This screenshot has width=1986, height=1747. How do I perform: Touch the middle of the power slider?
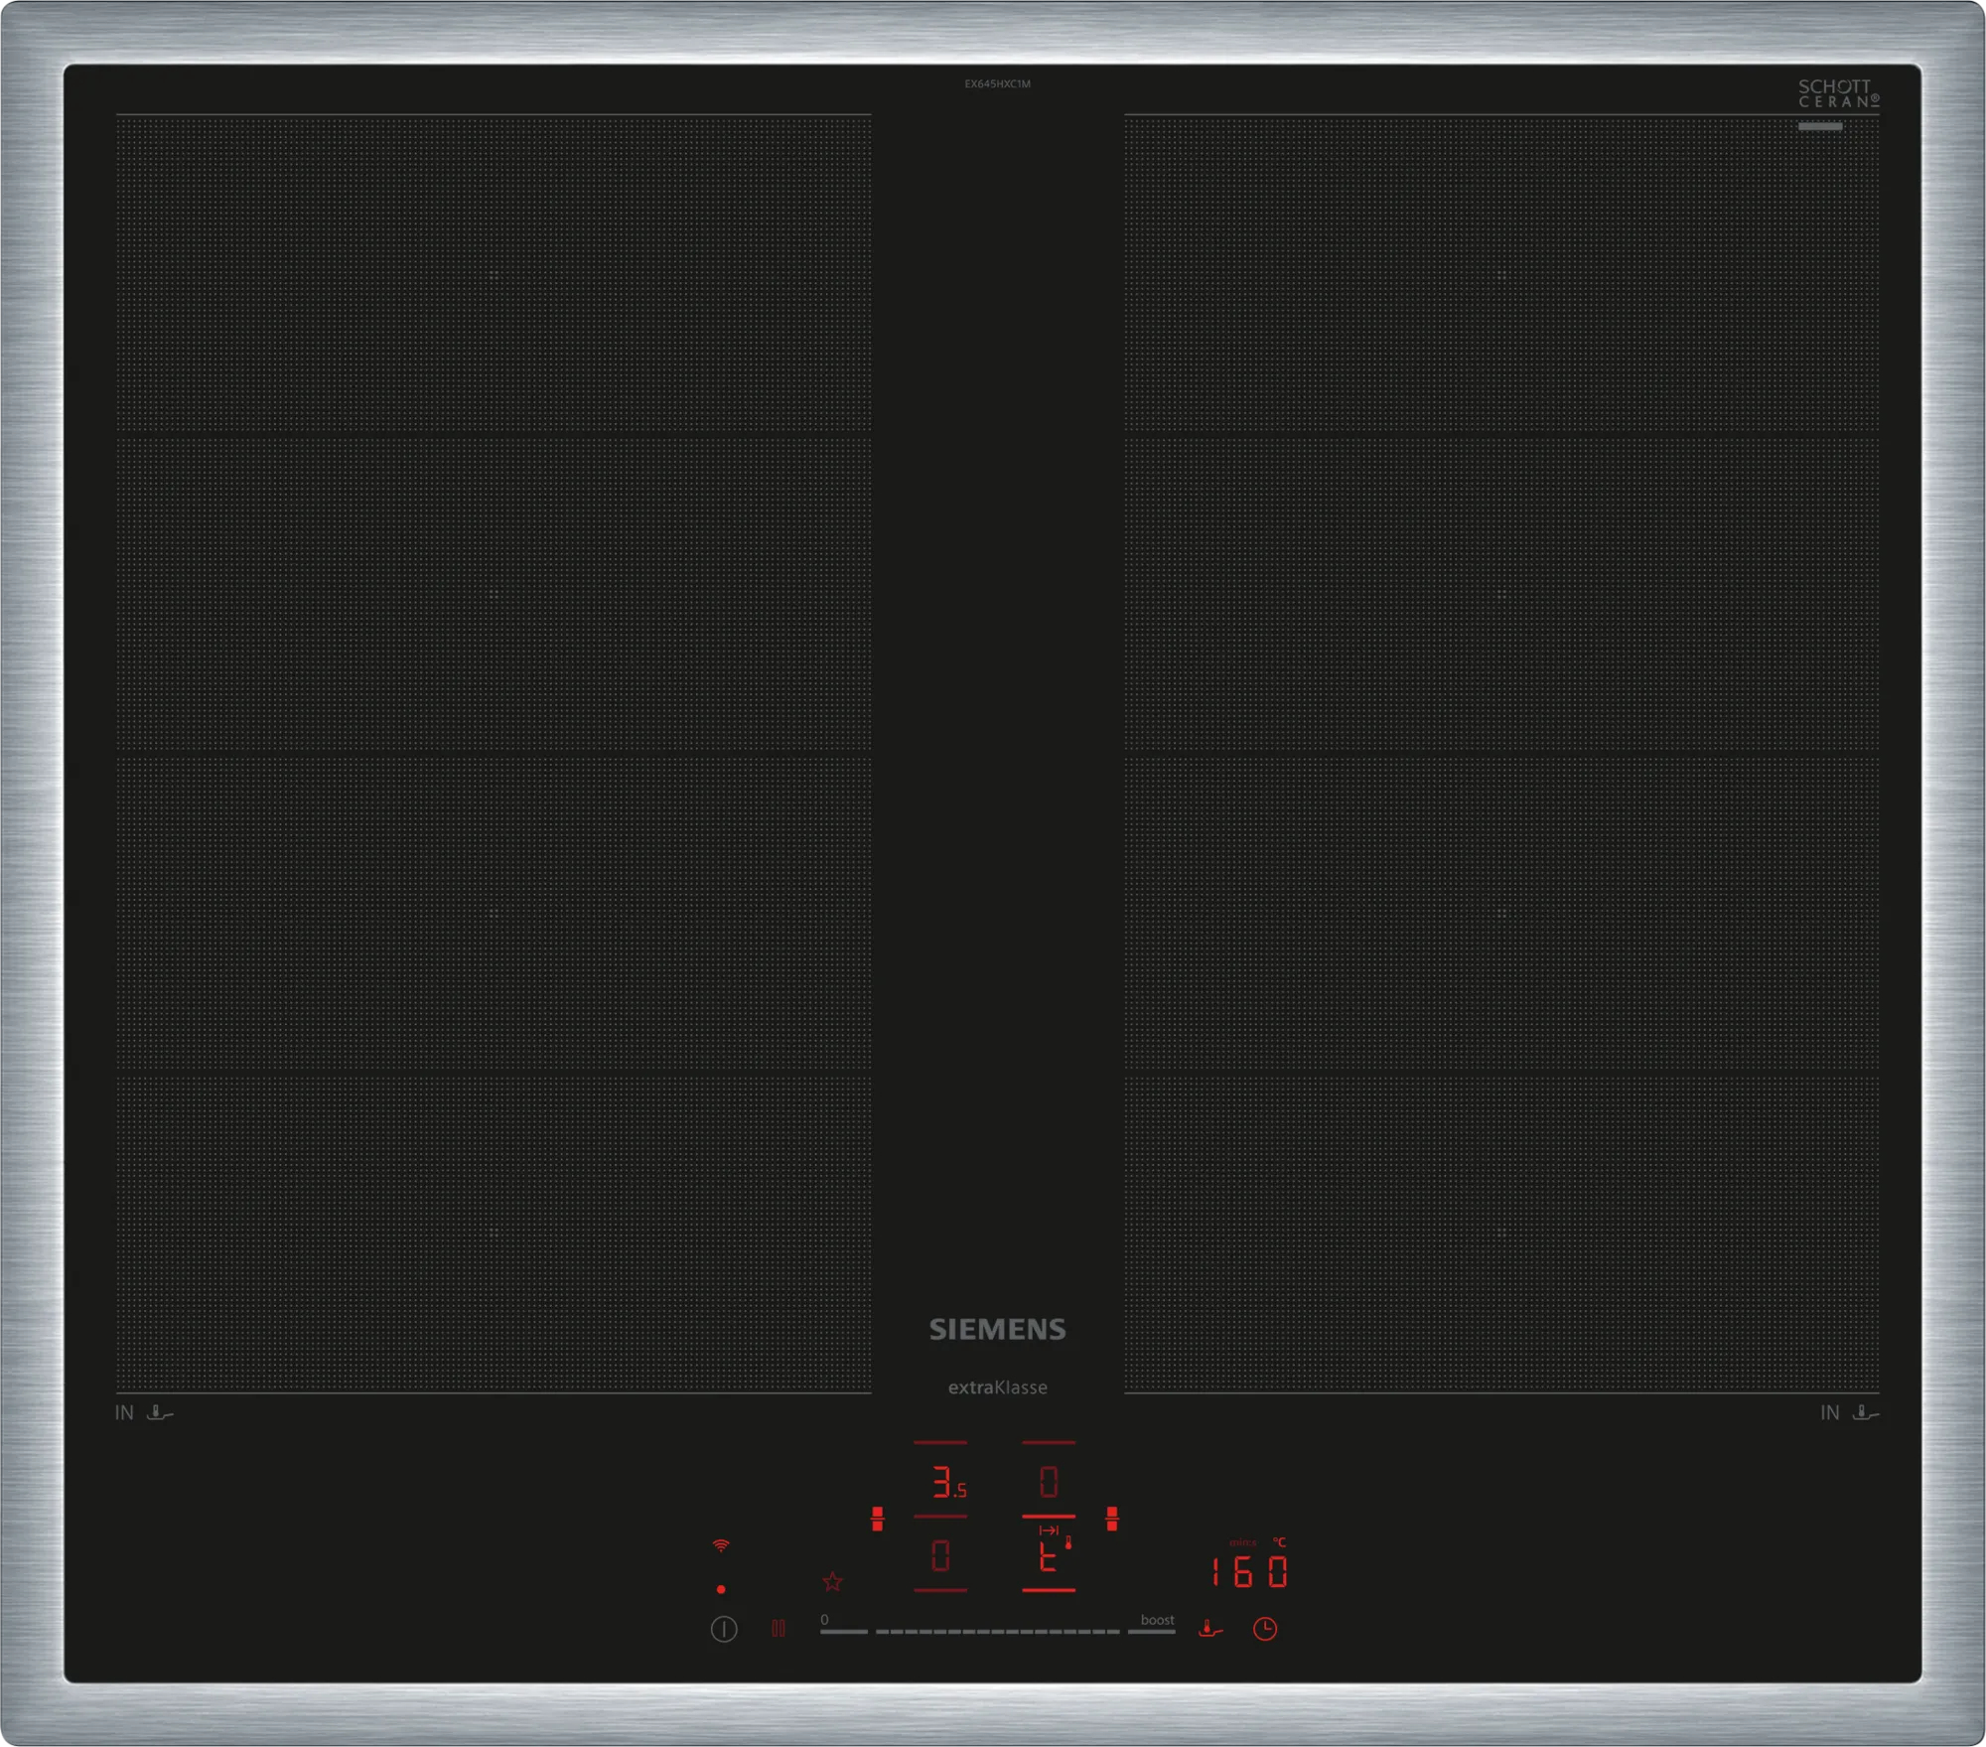coord(997,1631)
